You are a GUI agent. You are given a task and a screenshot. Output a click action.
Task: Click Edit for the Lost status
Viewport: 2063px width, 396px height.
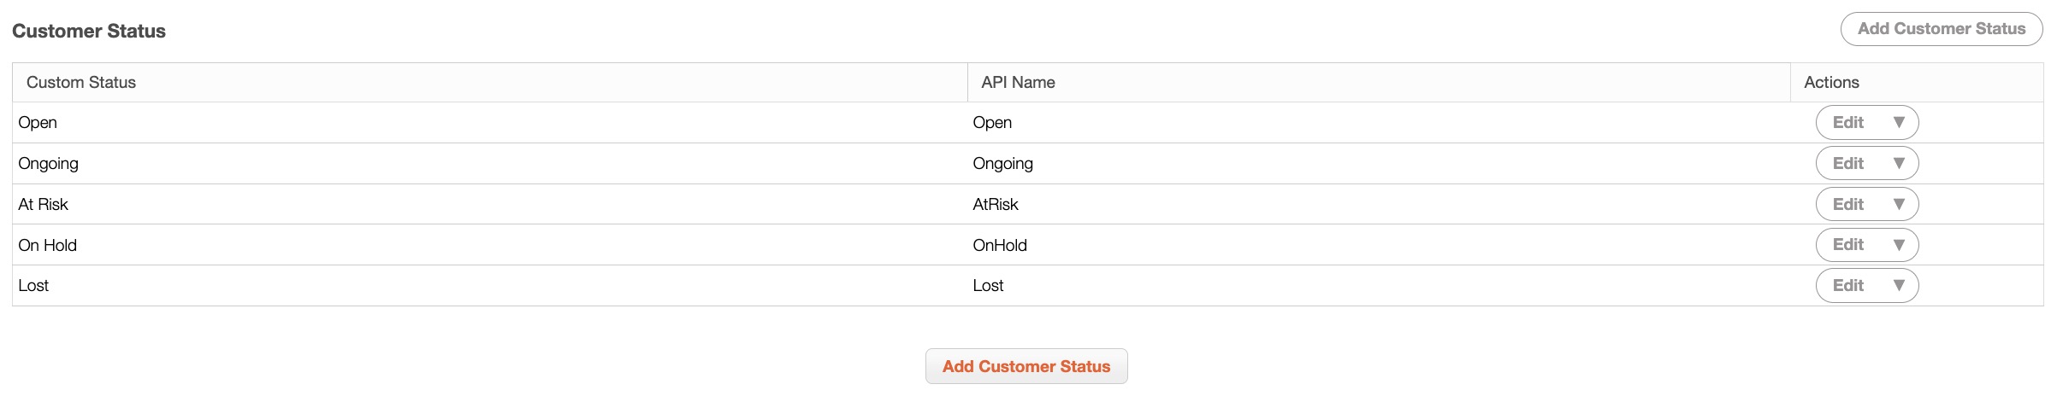pos(1847,286)
